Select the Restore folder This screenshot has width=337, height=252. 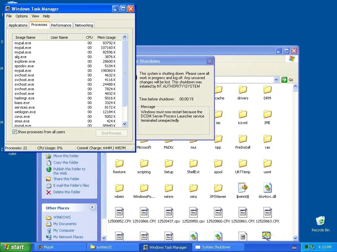coord(119,166)
